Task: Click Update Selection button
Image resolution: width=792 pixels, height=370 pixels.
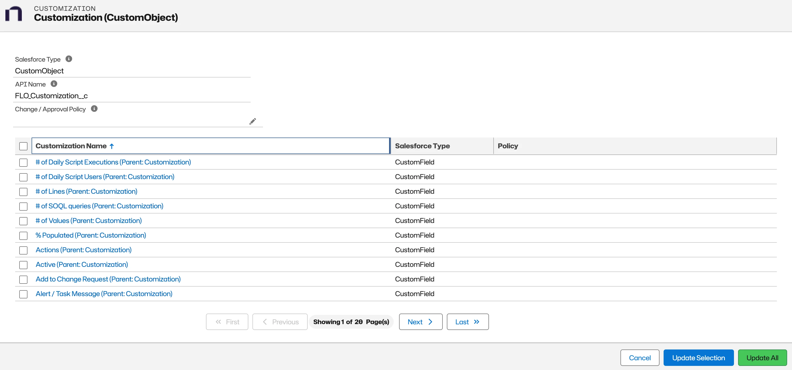Action: click(698, 358)
